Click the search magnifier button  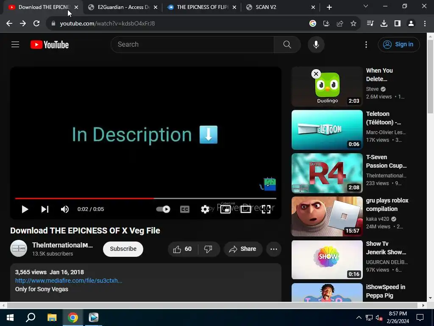[287, 44]
